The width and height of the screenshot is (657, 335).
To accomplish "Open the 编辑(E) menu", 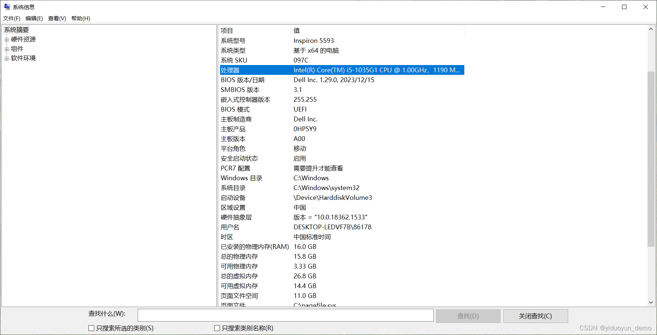I will [34, 18].
